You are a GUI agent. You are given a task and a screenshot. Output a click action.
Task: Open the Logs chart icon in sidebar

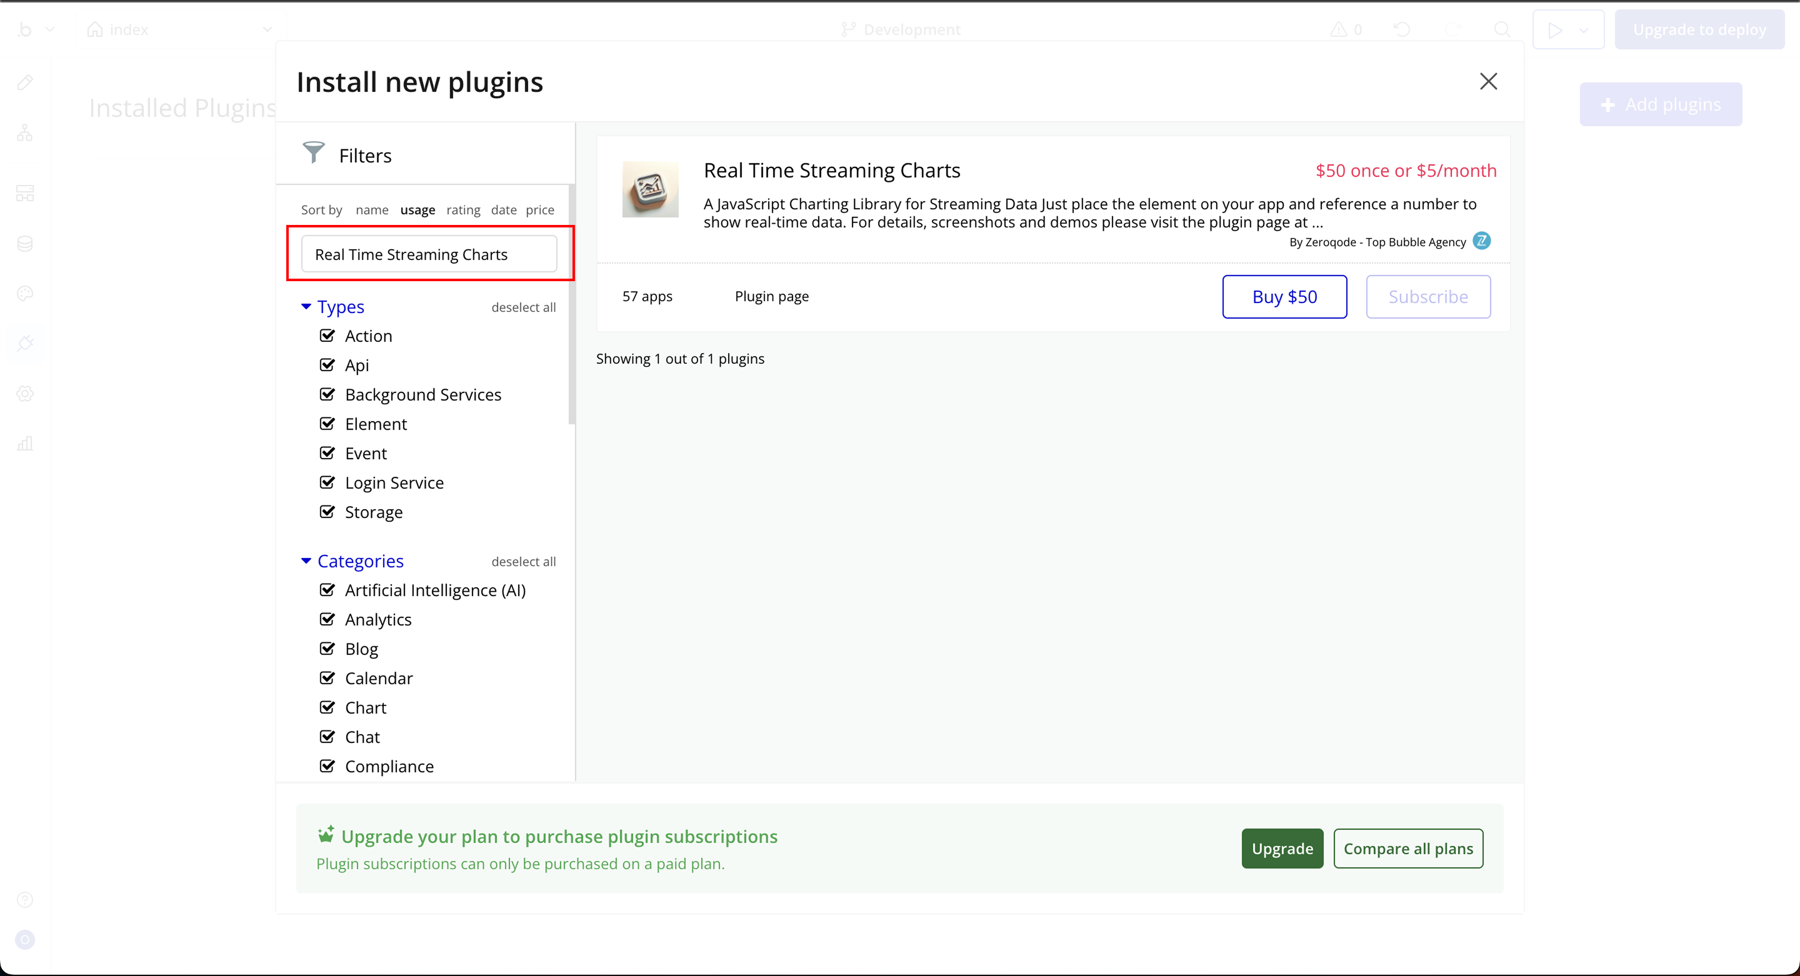click(x=25, y=444)
